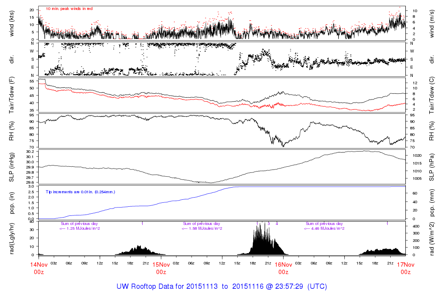
Task: Click the 'SLP (hPa)' axis label
Action: (431, 167)
